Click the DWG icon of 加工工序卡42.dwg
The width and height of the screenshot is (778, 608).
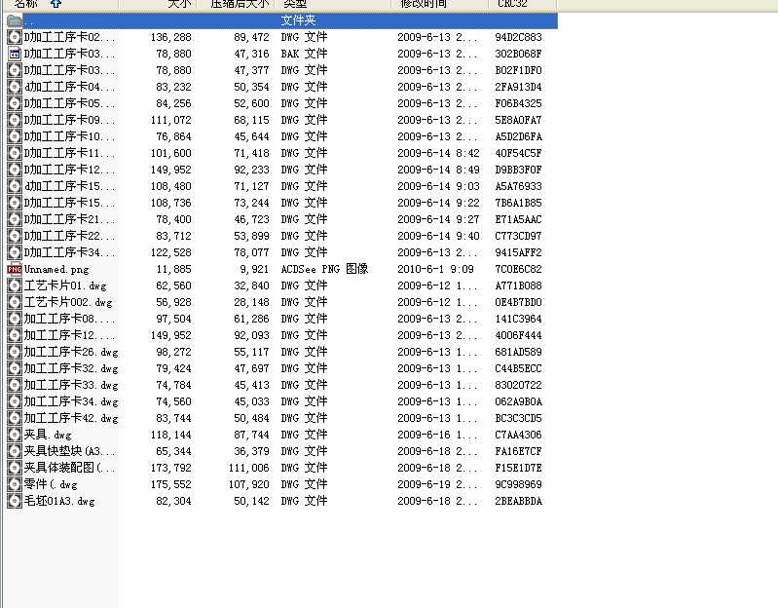(x=15, y=418)
